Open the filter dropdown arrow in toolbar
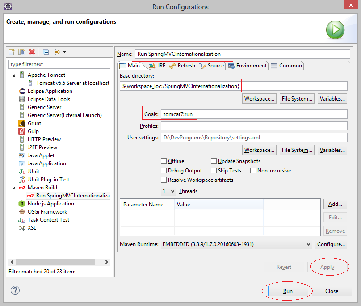 pos(64,52)
